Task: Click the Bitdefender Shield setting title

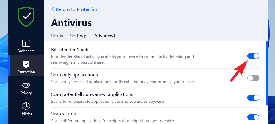Action: coord(70,49)
